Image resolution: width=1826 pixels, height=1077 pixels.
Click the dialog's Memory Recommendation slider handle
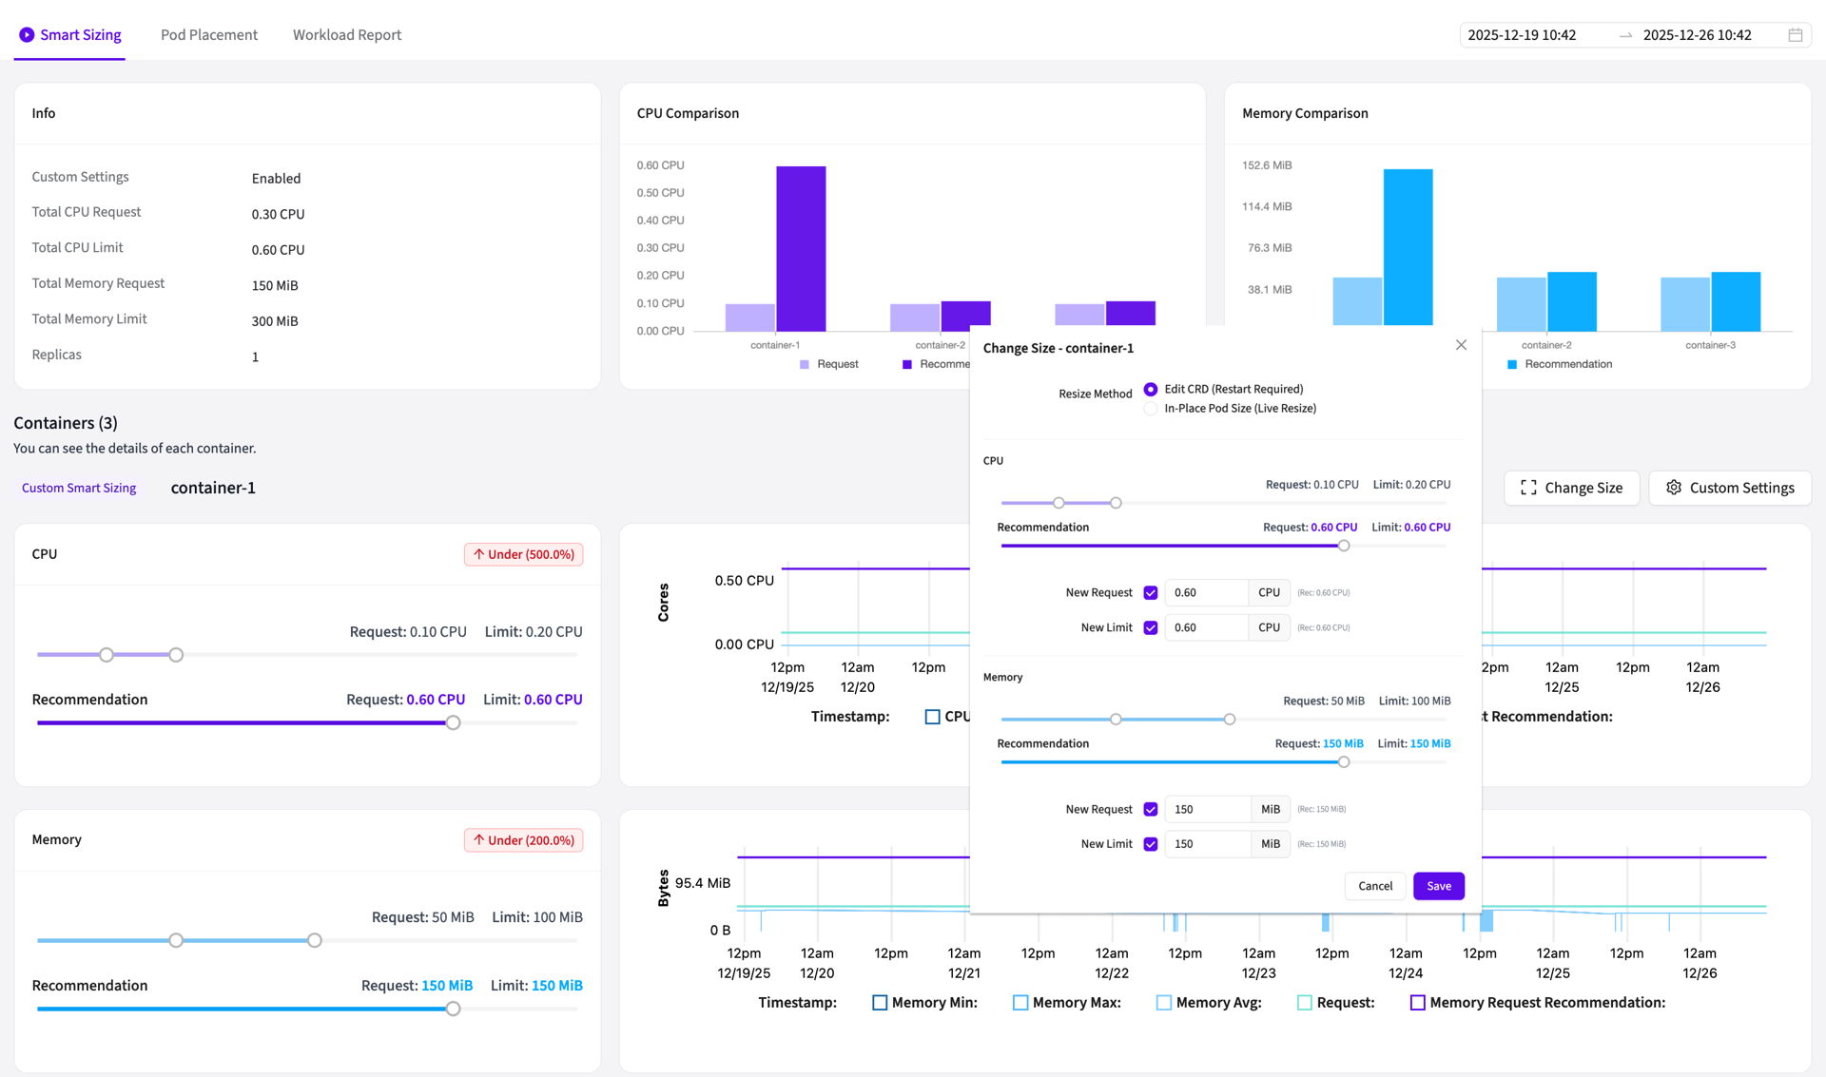[x=1344, y=762]
